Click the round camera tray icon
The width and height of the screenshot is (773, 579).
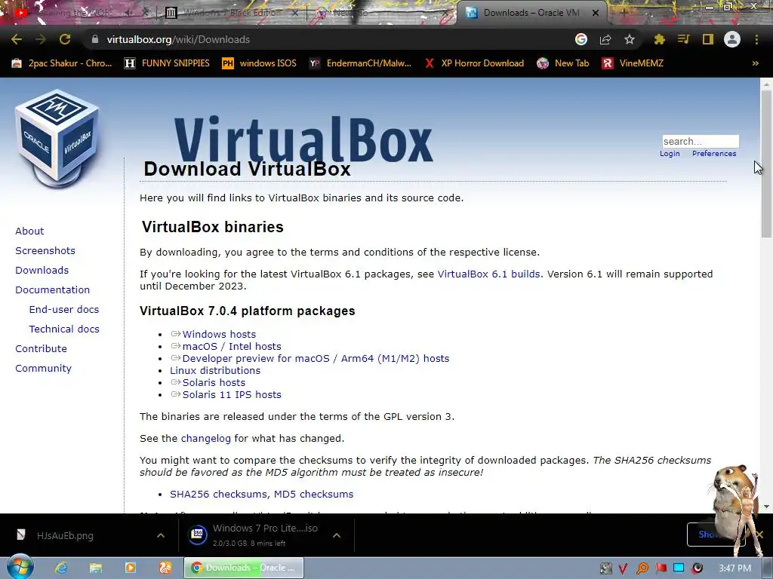click(697, 568)
